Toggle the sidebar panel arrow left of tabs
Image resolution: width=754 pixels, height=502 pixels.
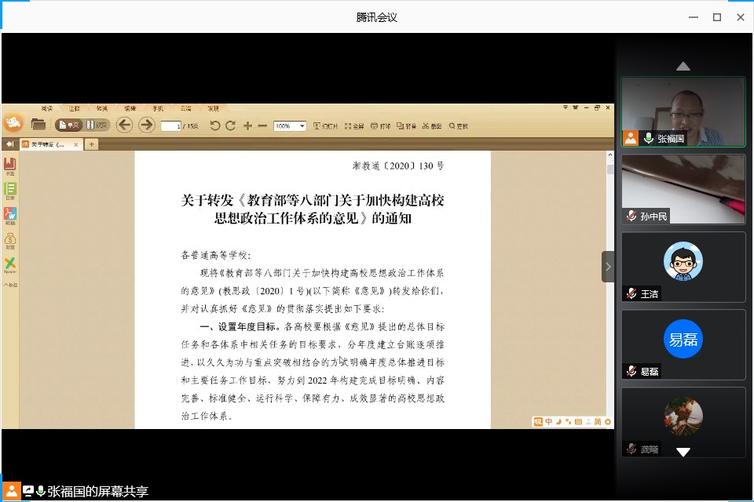(9, 144)
